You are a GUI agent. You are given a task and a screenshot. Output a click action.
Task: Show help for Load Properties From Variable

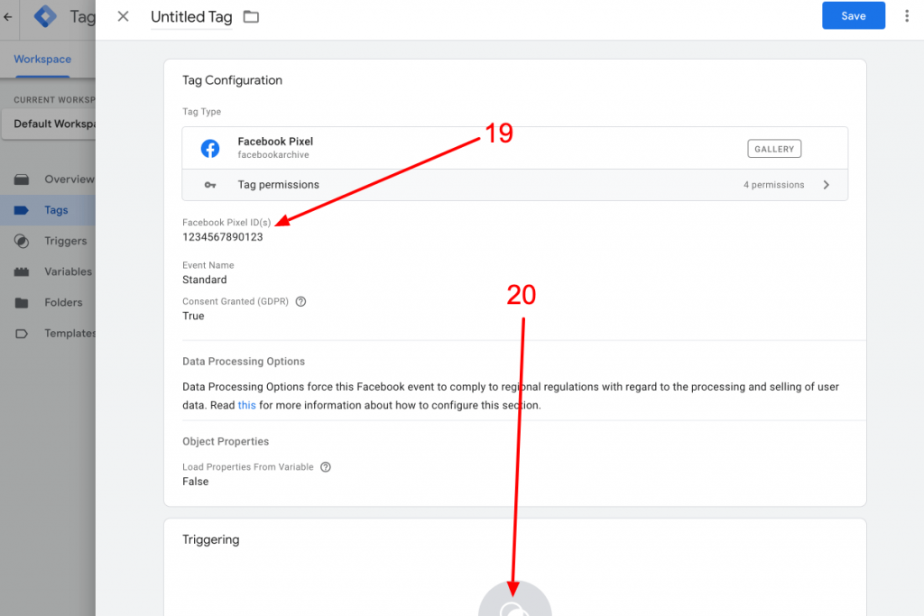tap(325, 467)
